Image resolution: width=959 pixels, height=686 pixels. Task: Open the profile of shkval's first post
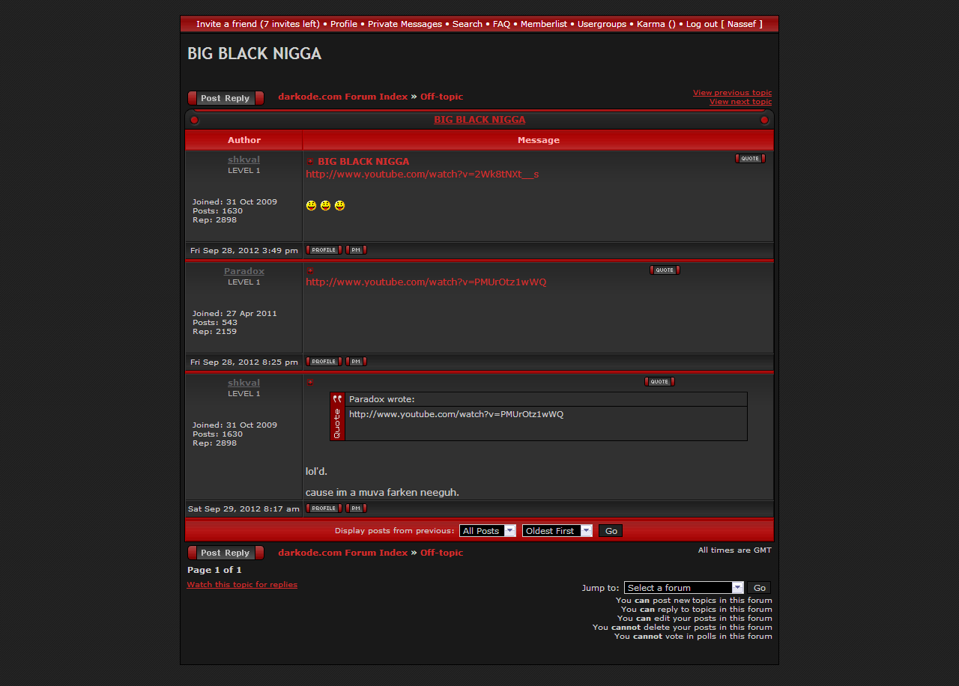[x=324, y=250]
